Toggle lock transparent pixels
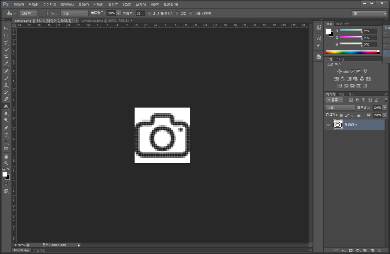This screenshot has width=390, height=254. click(x=341, y=115)
